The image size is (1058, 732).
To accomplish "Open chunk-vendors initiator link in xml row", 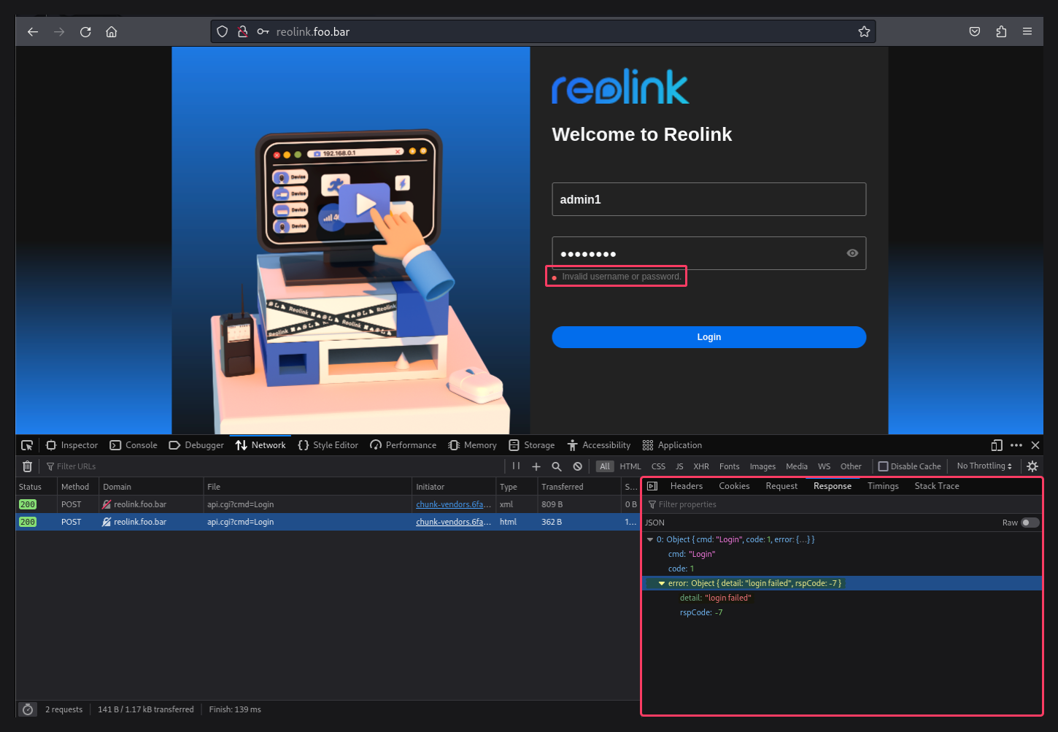I will [x=453, y=504].
